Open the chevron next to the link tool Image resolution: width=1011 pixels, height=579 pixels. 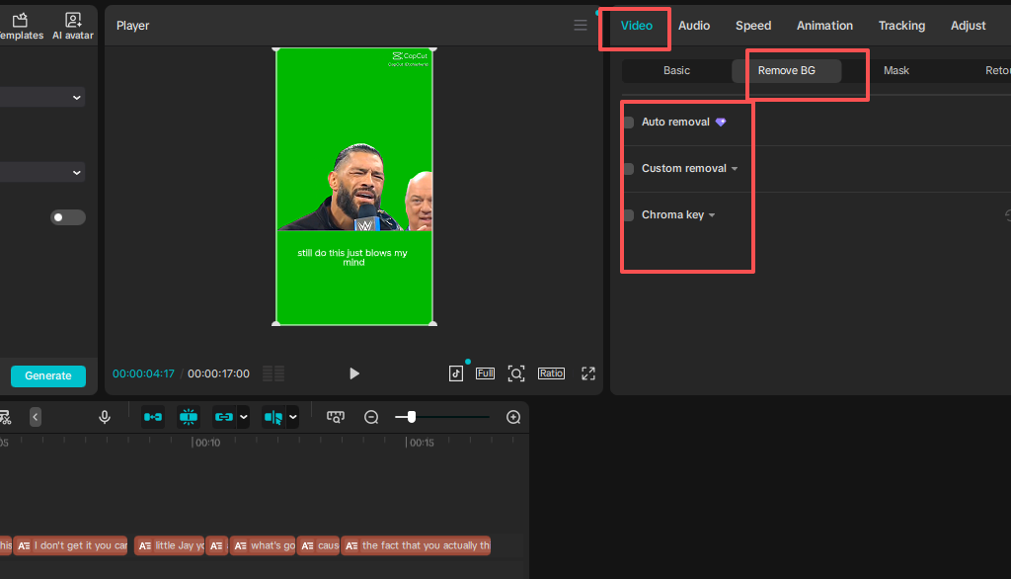[243, 416]
